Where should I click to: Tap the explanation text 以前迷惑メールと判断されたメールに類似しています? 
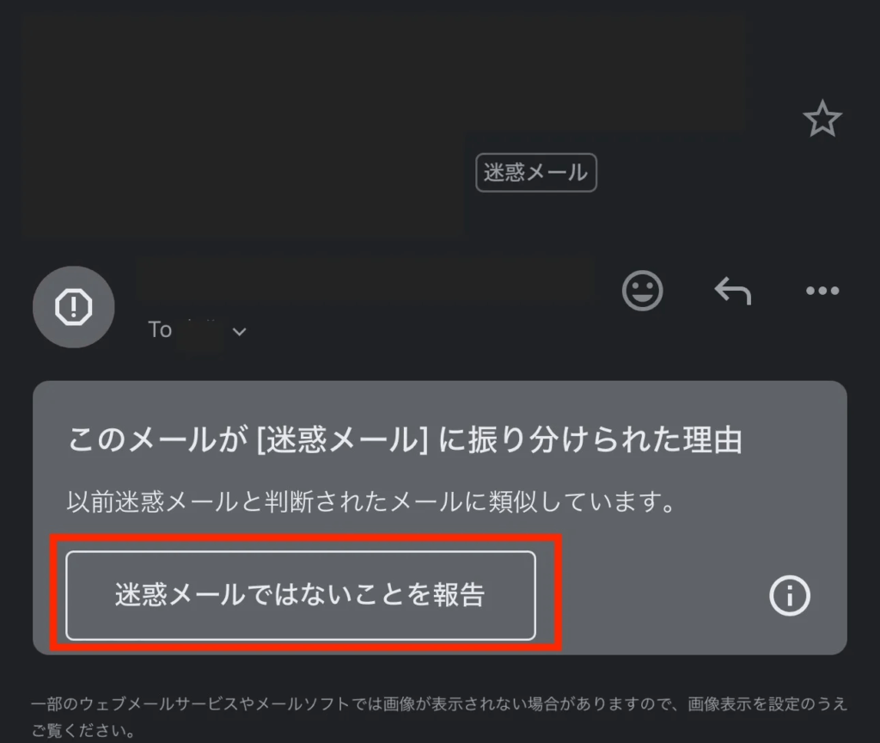(370, 501)
